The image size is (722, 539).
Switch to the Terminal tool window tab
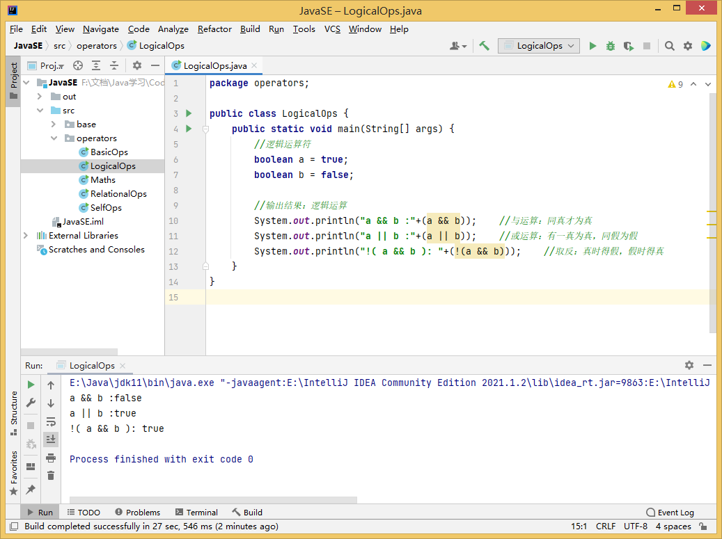click(196, 513)
